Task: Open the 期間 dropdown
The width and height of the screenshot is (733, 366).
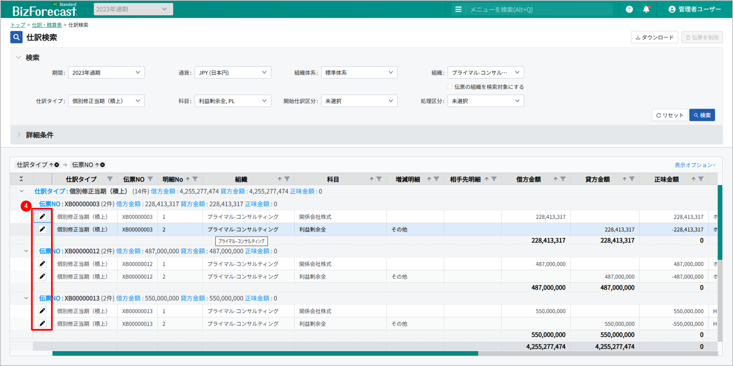Action: coord(106,73)
